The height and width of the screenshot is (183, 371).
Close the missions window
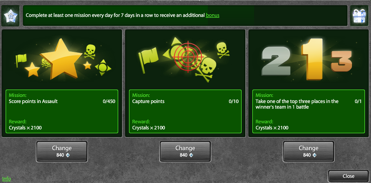tap(348, 176)
